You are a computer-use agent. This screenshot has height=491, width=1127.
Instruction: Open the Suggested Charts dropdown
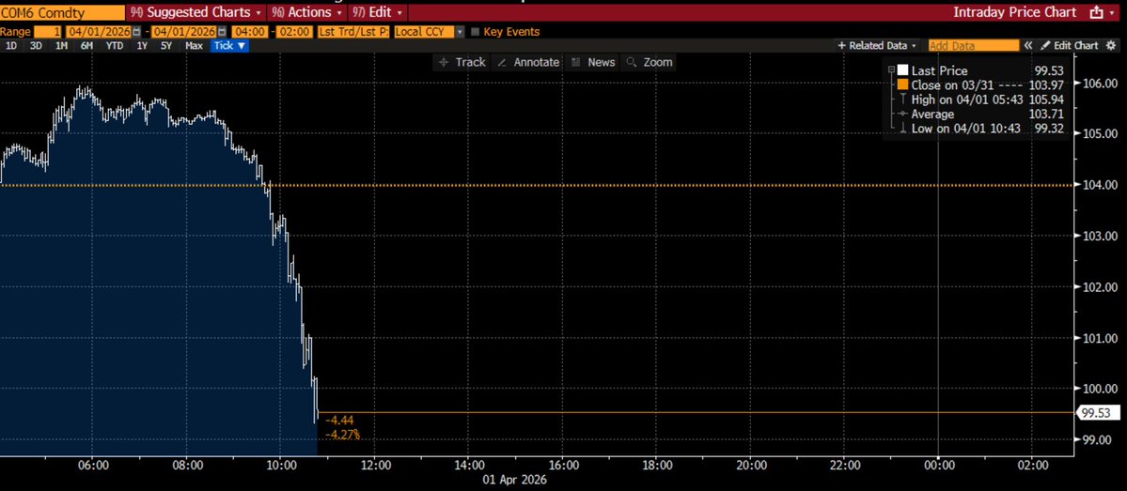tap(196, 12)
